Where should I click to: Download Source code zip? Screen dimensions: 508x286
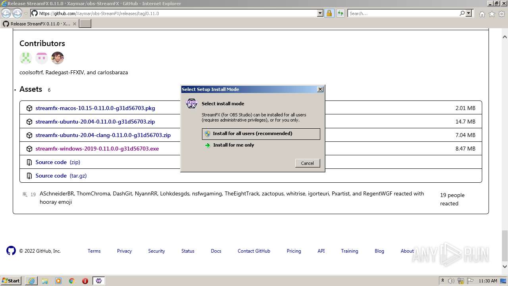click(58, 162)
